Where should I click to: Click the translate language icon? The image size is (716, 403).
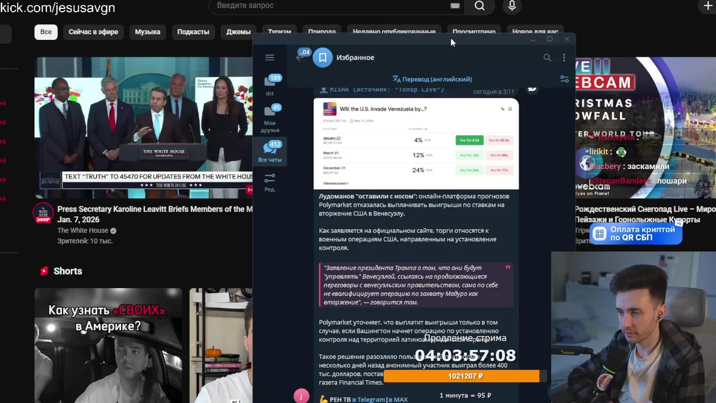click(397, 79)
